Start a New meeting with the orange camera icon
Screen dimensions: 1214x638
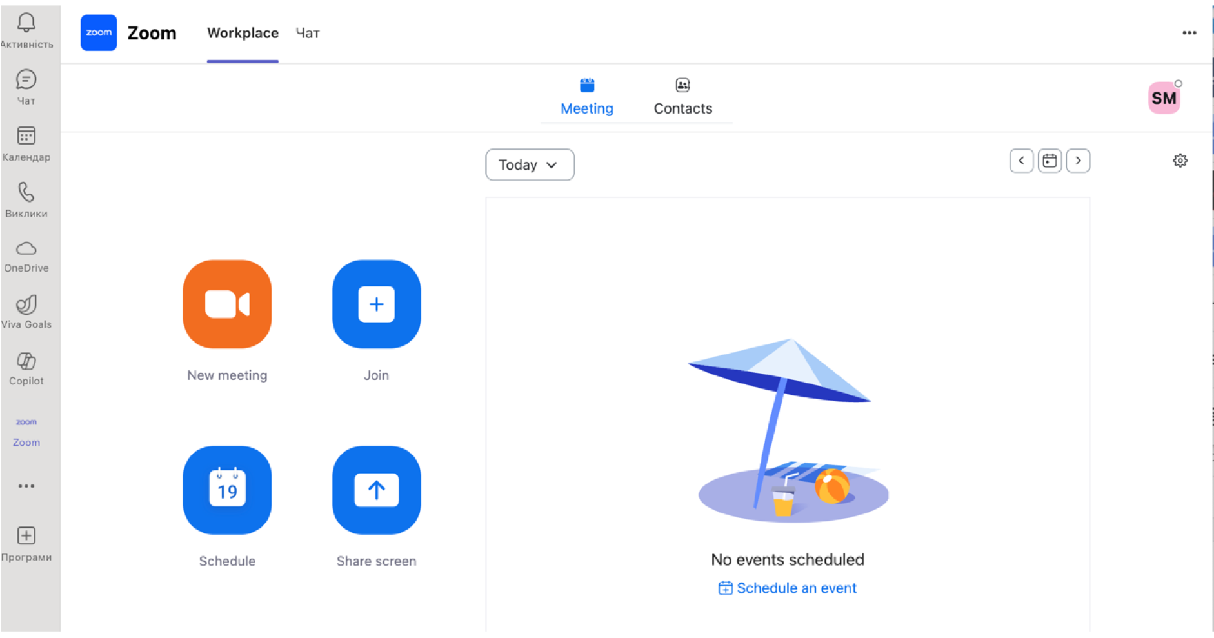(x=227, y=304)
